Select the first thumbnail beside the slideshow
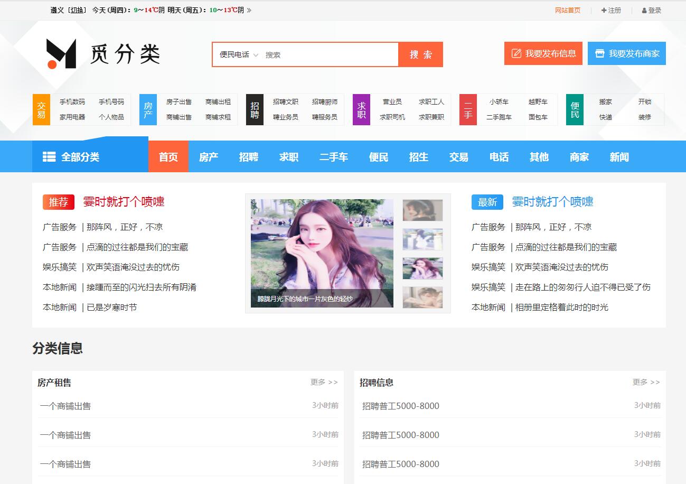This screenshot has width=686, height=484. (x=422, y=210)
